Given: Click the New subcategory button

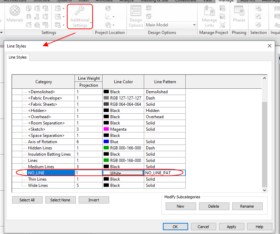Looking at the screenshot, I should tap(181, 206).
